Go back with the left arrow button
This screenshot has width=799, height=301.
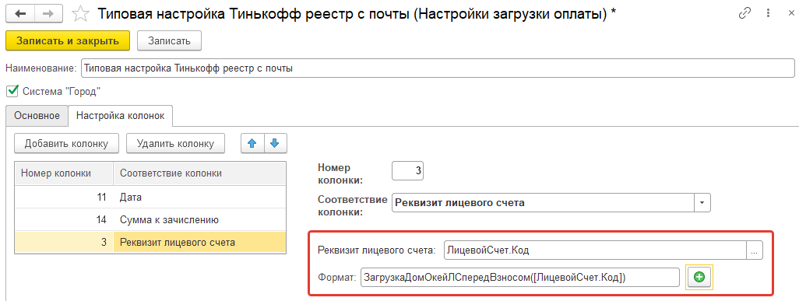pos(20,14)
